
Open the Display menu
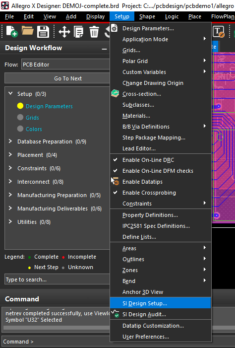click(95, 17)
